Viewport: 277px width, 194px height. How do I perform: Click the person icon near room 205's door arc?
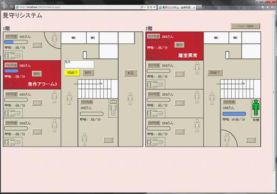226,139
